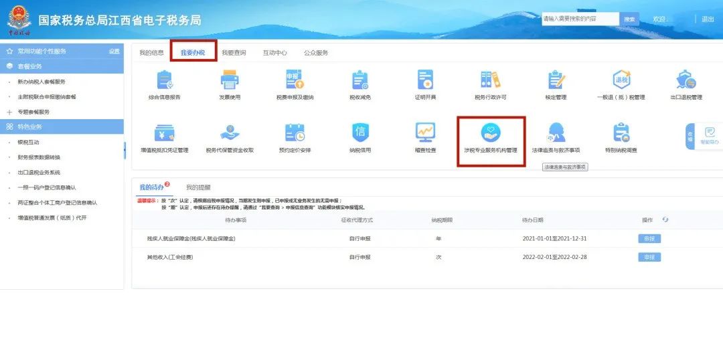Open the 智能导办 side widget

pos(709,136)
